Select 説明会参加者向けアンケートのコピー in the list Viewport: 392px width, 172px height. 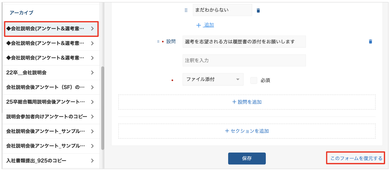pyautogui.click(x=47, y=117)
